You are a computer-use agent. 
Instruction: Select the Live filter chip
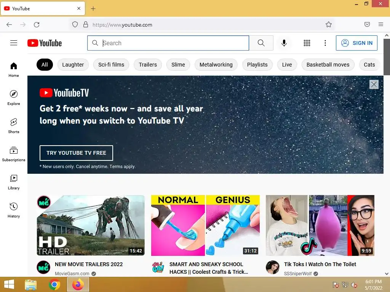pyautogui.click(x=287, y=65)
